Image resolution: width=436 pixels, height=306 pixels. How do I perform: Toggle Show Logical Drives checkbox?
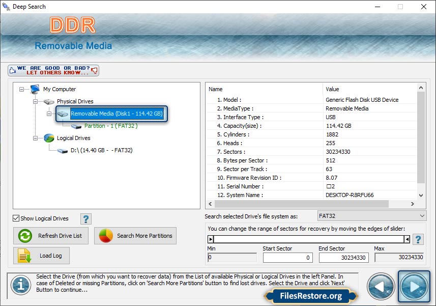[x=16, y=218]
